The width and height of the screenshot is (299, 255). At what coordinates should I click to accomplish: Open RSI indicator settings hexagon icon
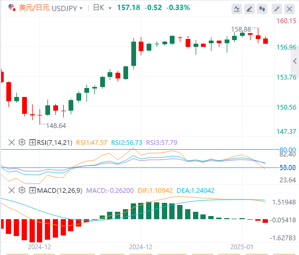pyautogui.click(x=22, y=142)
